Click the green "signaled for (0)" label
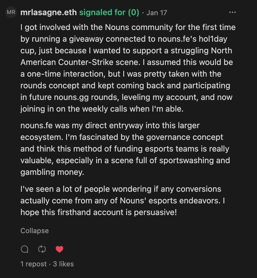Viewport: 257px width, 278px height. click(x=109, y=13)
